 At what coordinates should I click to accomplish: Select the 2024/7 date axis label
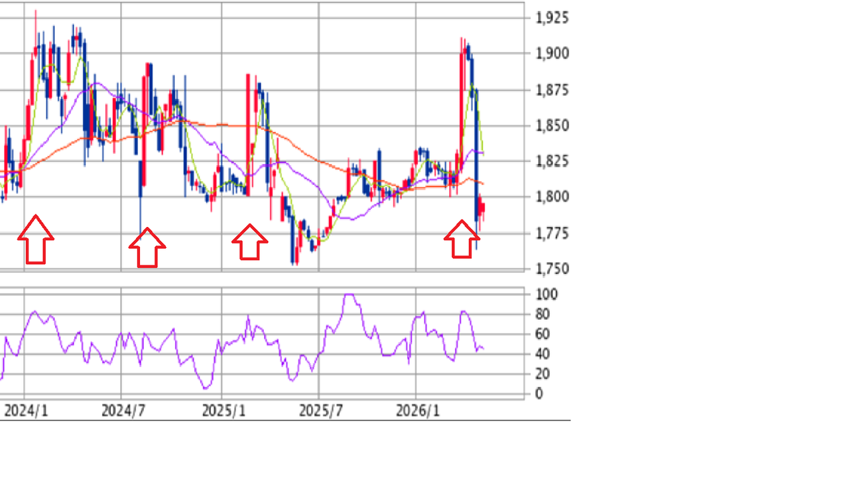click(123, 411)
